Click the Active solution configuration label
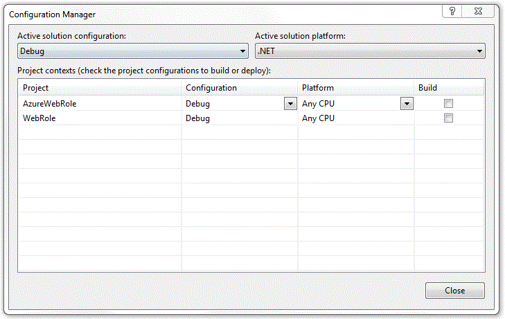This screenshot has width=505, height=319. [x=76, y=36]
